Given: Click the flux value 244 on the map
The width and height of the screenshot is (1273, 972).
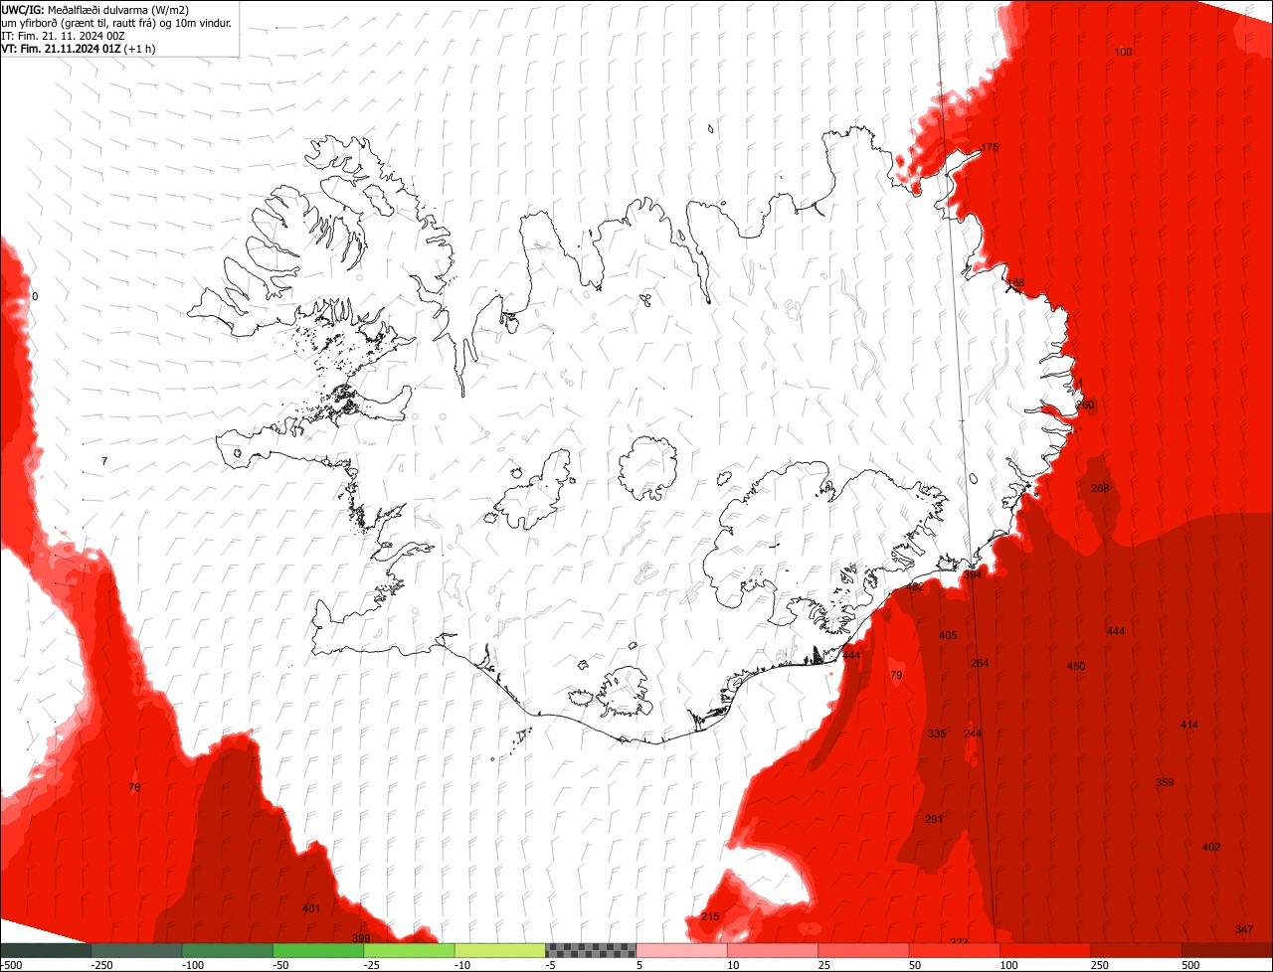Looking at the screenshot, I should pyautogui.click(x=973, y=734).
